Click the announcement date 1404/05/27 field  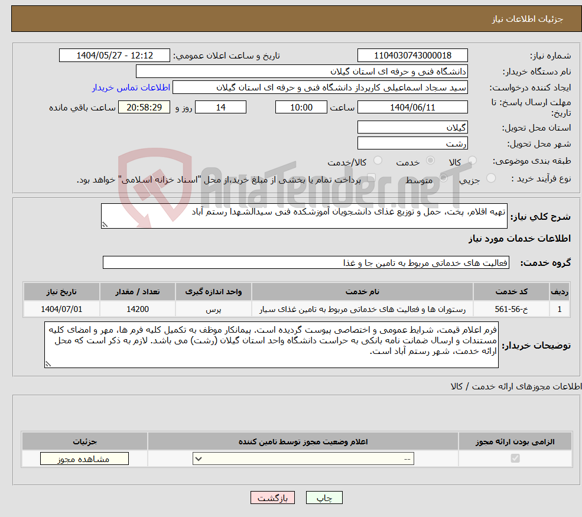115,55
